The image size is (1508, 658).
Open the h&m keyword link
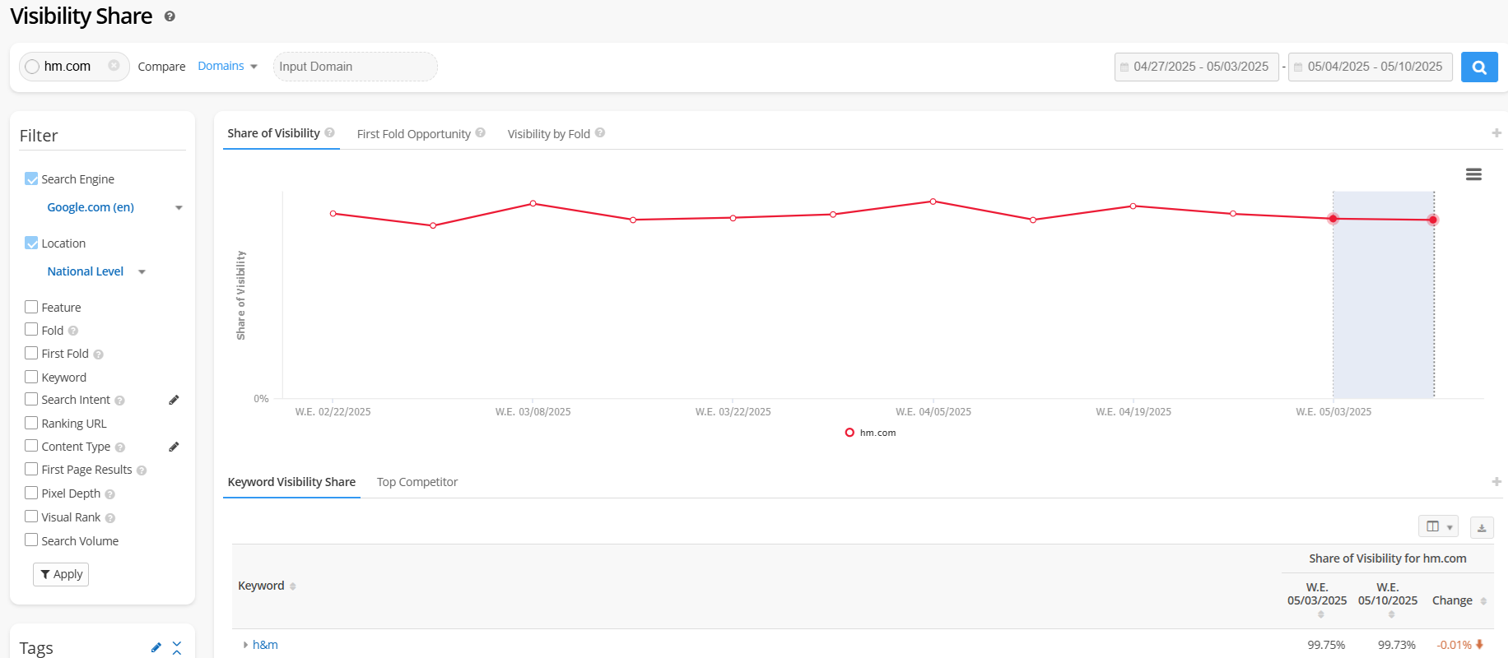(x=265, y=645)
